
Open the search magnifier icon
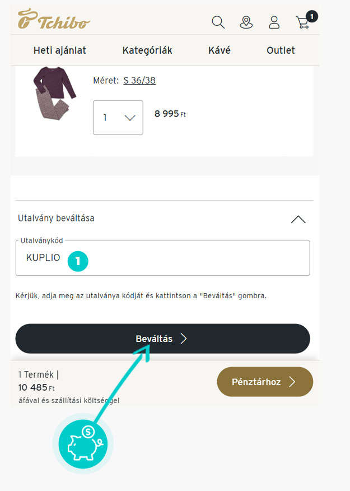pyautogui.click(x=218, y=22)
